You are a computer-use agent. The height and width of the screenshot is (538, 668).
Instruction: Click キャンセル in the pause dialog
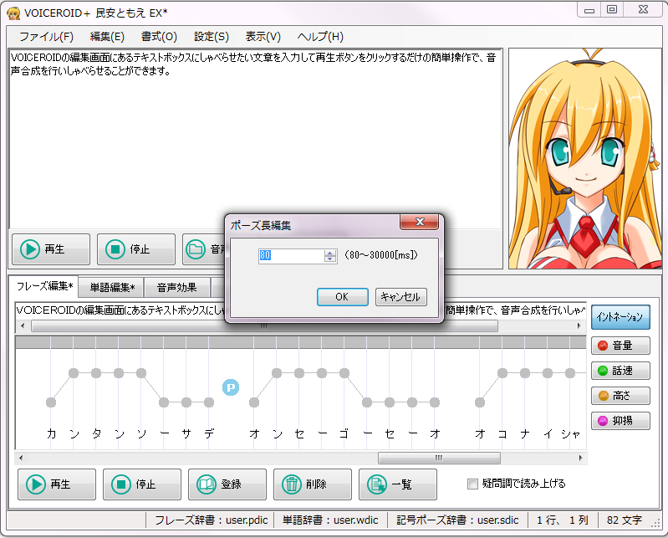[401, 297]
